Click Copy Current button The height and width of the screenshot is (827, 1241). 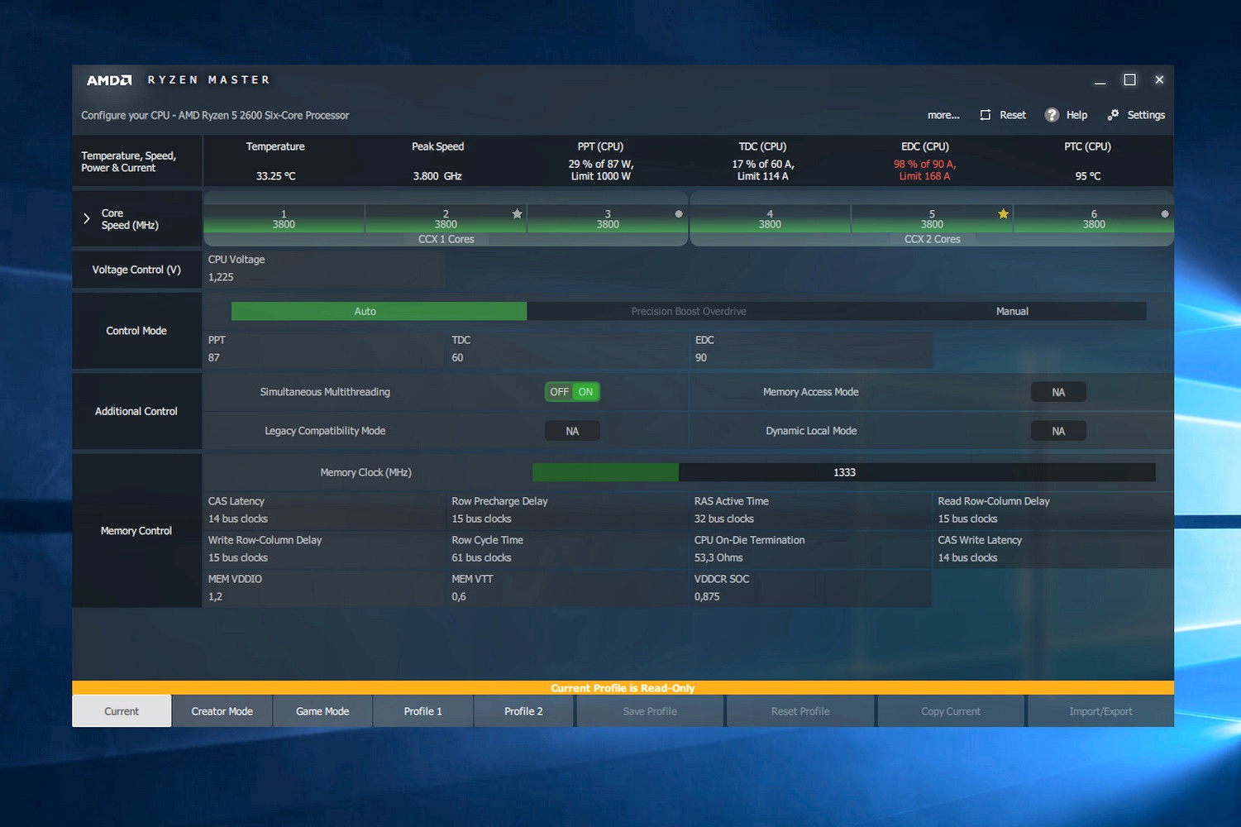tap(951, 711)
